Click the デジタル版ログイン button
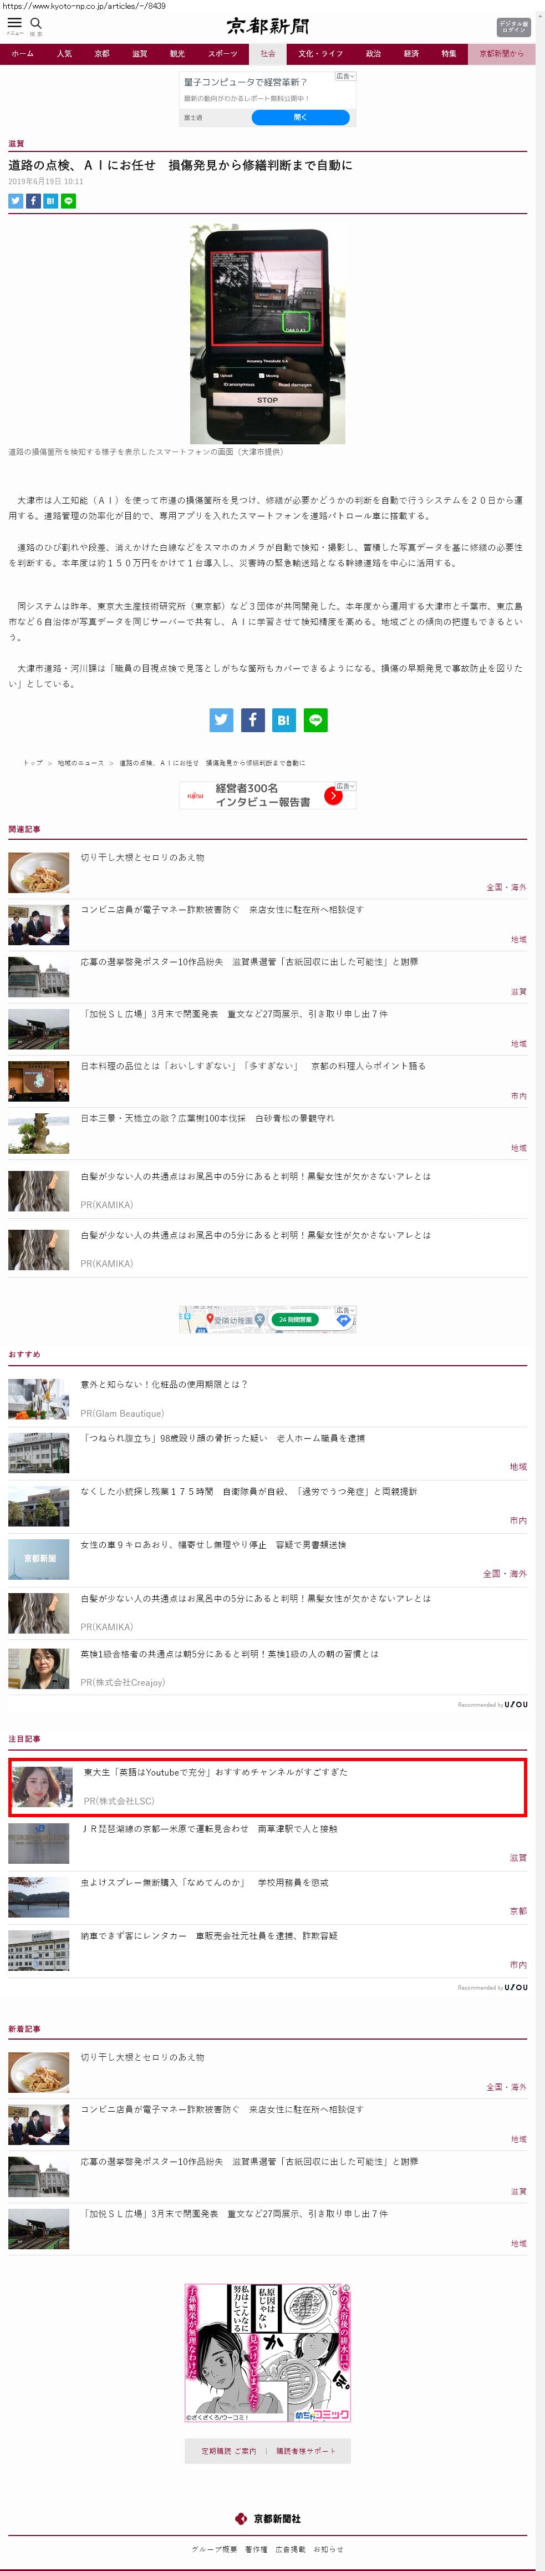This screenshot has height=2571, width=545. [513, 27]
